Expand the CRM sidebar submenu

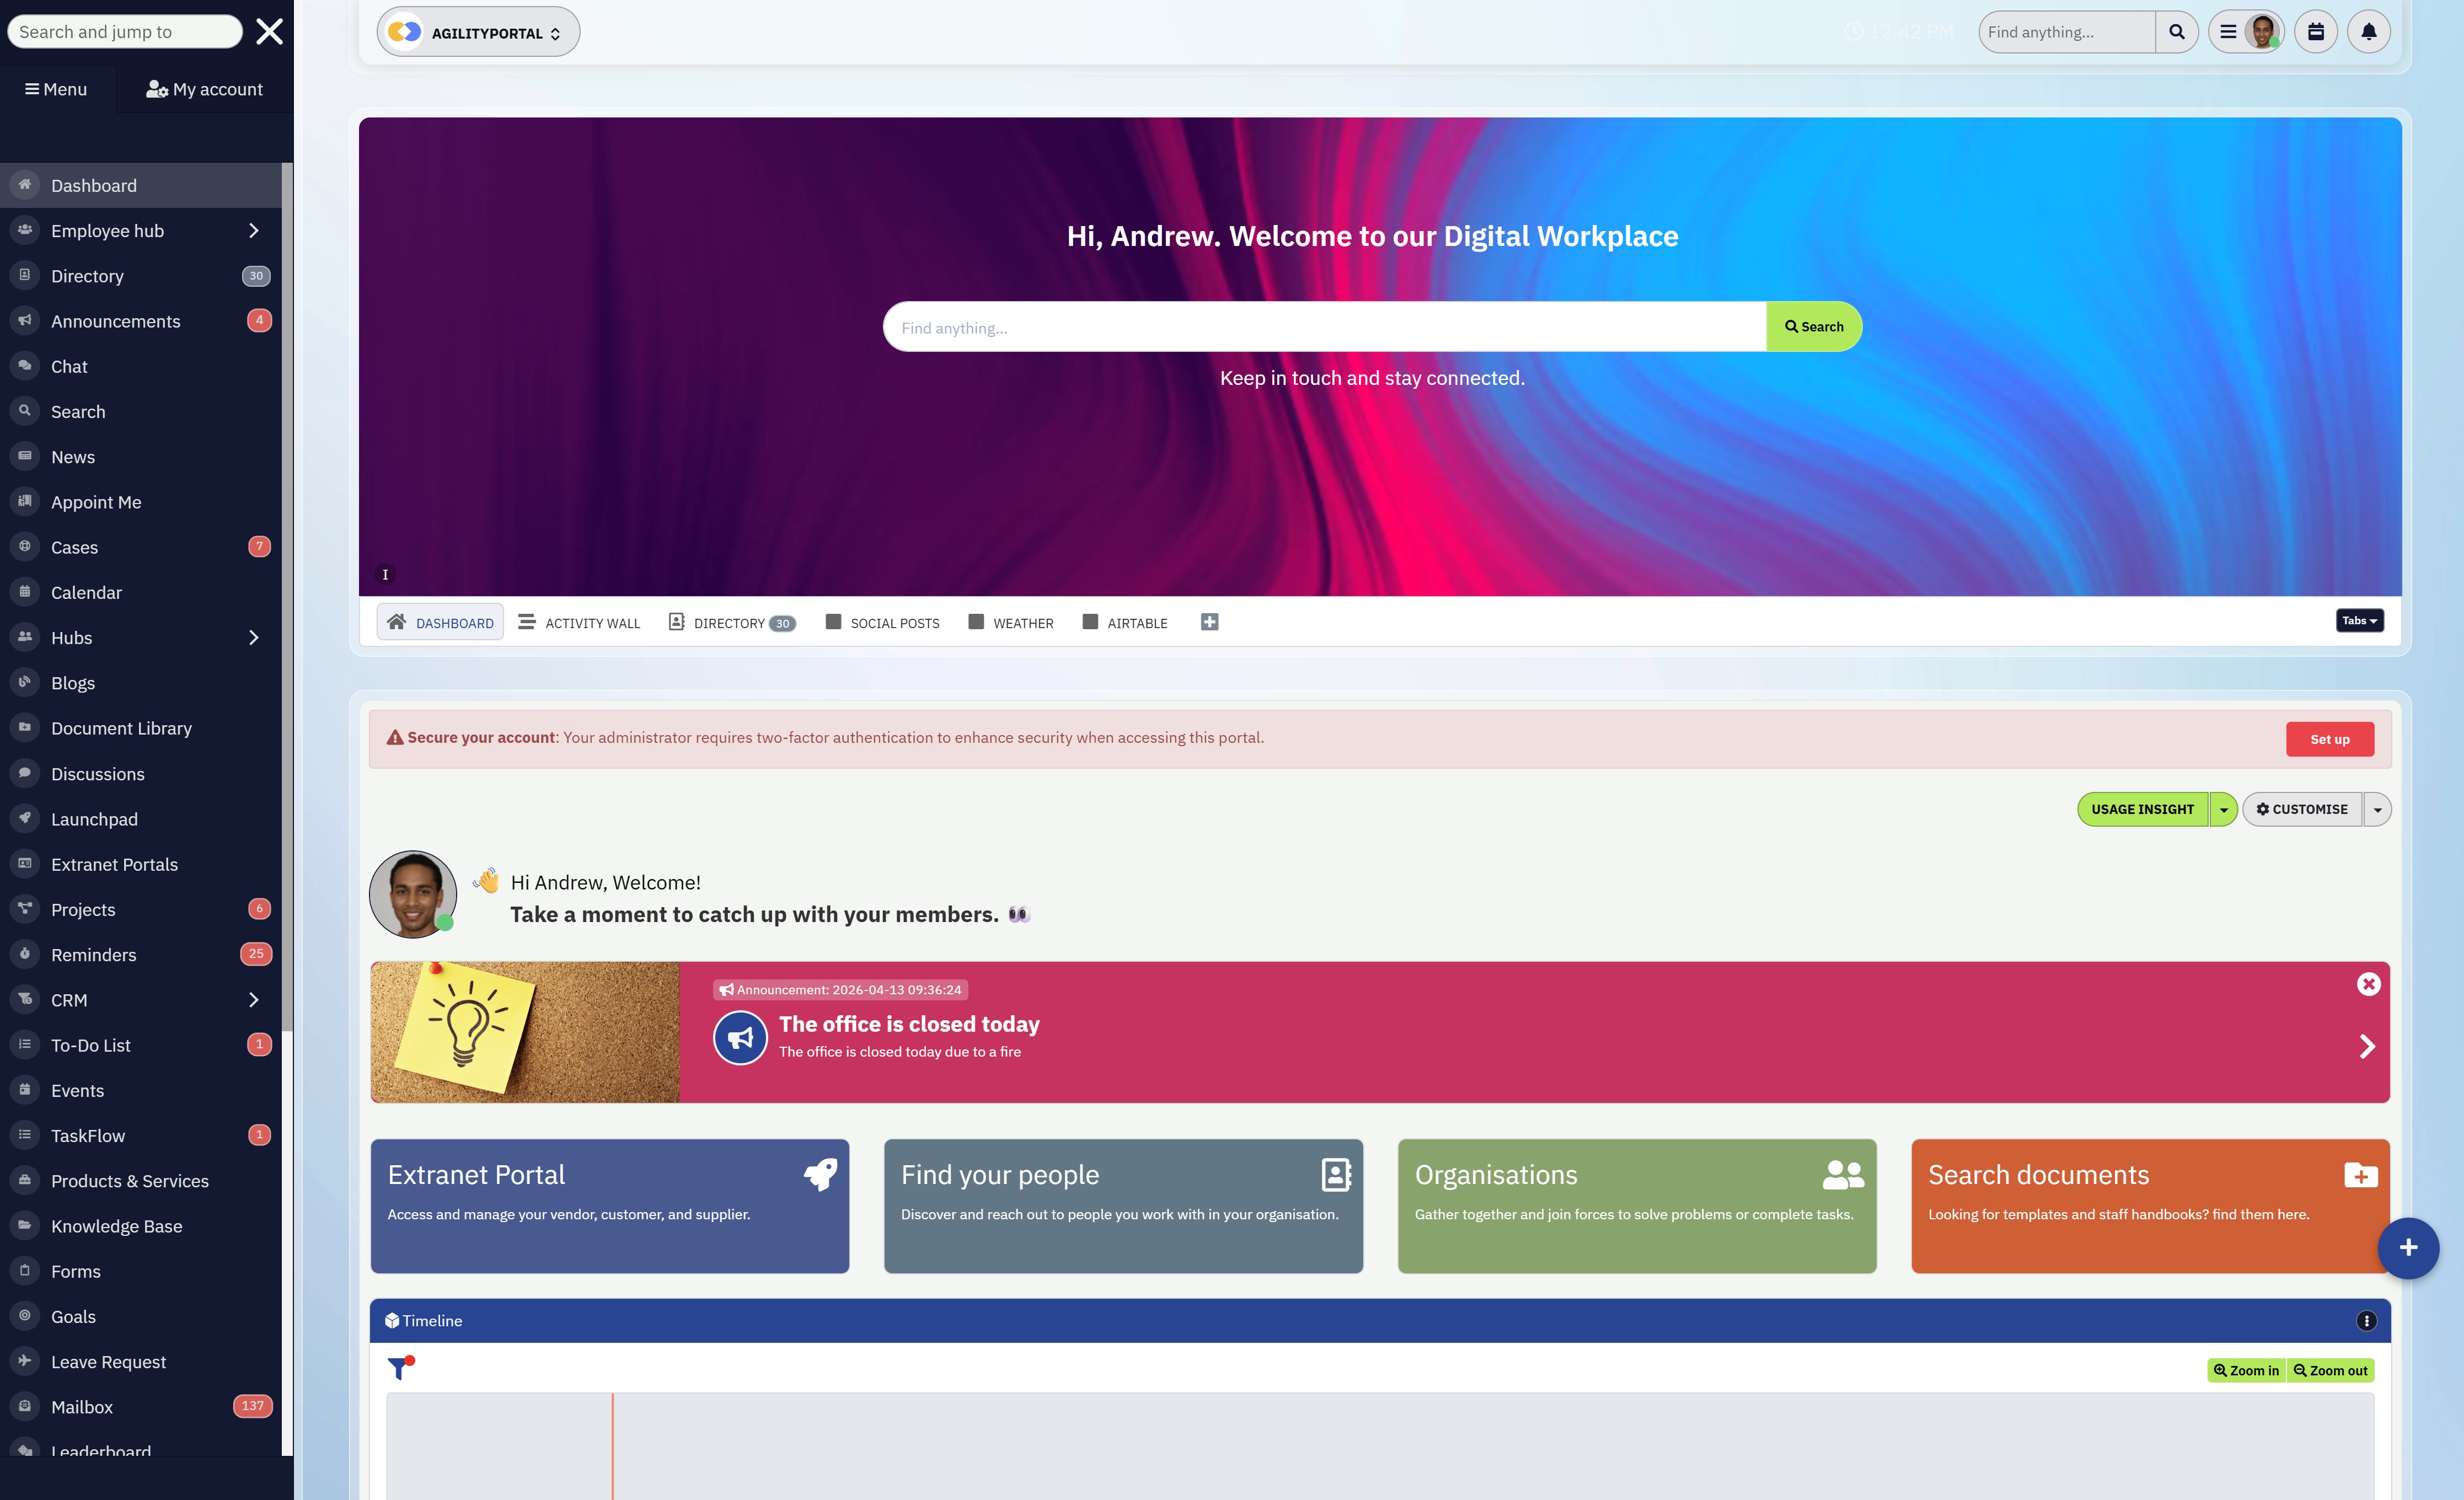click(x=253, y=1000)
